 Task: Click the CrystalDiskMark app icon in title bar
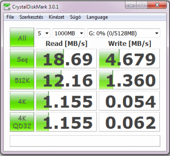[7, 7]
